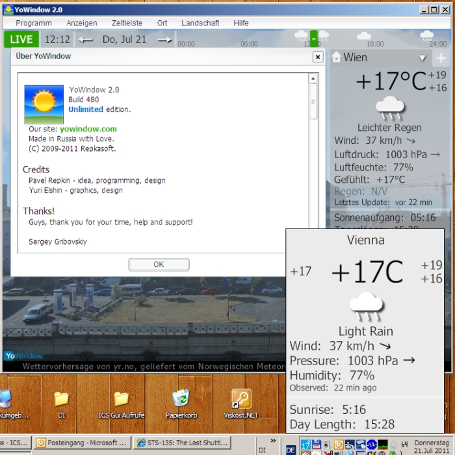Open the Programm menu

34,23
